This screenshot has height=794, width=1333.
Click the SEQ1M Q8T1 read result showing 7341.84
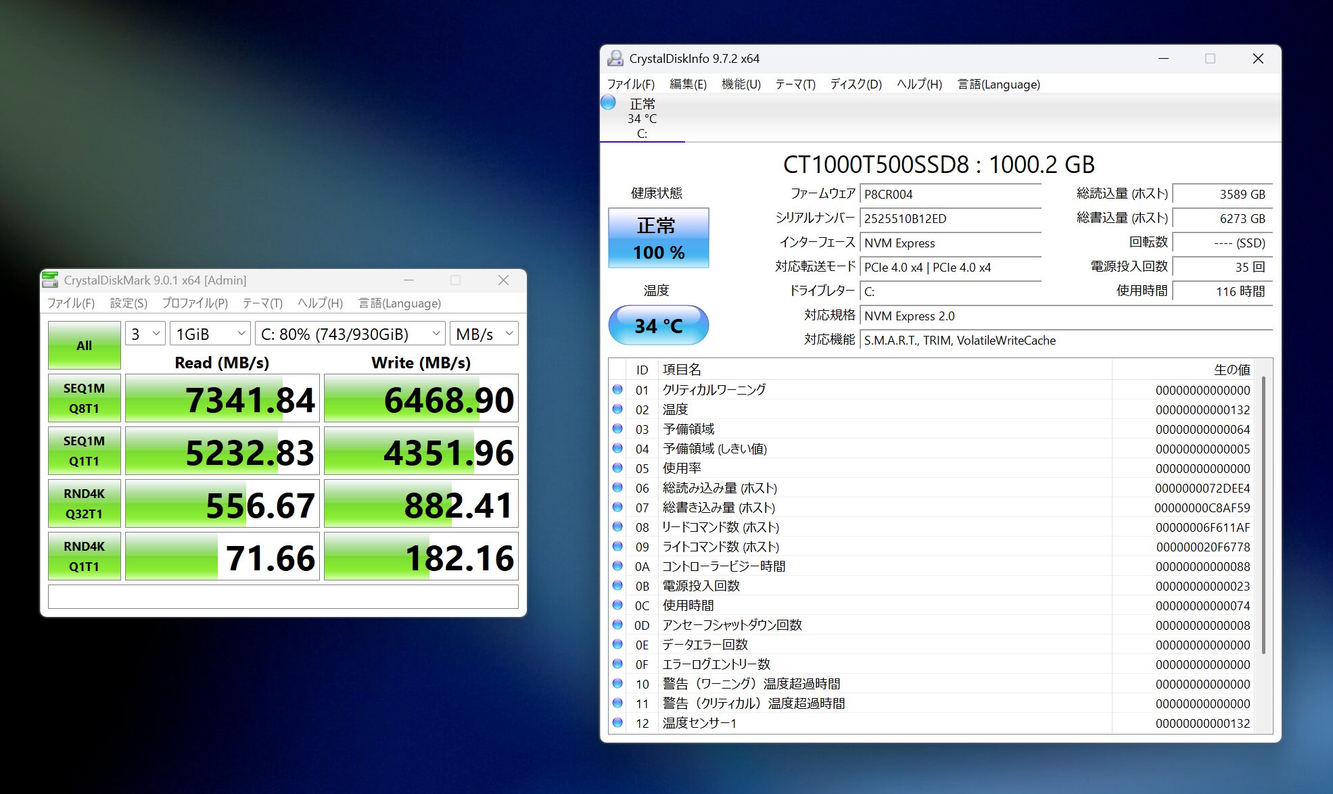[x=222, y=399]
